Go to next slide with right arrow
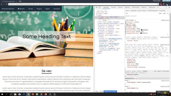Screen dimensions: 171x96 coord(91,36)
